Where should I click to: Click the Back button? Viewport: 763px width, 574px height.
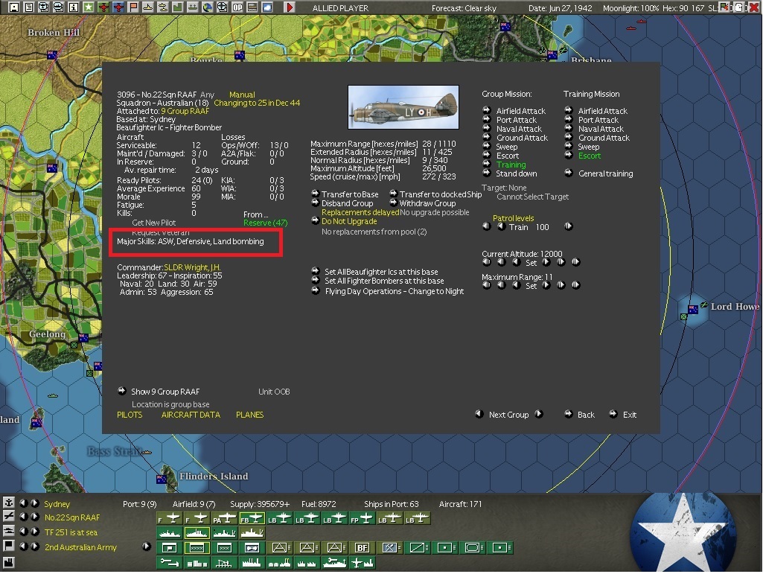pyautogui.click(x=586, y=415)
